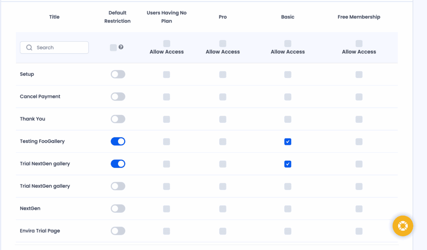Viewport: 427px width, 250px height.
Task: Select the Testing FooGallery title text
Action: (42, 141)
